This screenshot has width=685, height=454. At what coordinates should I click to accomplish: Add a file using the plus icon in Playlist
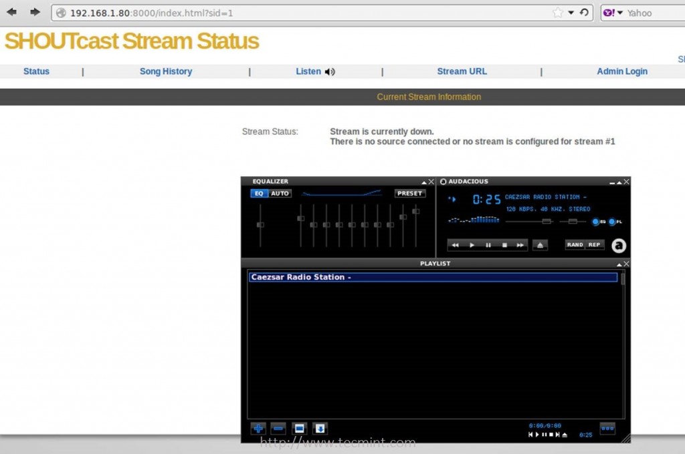[x=258, y=428]
